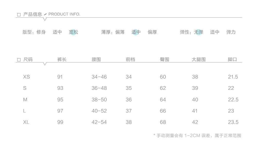
Task: Select the highlighted 宽松 fit option
Action: (x=74, y=32)
